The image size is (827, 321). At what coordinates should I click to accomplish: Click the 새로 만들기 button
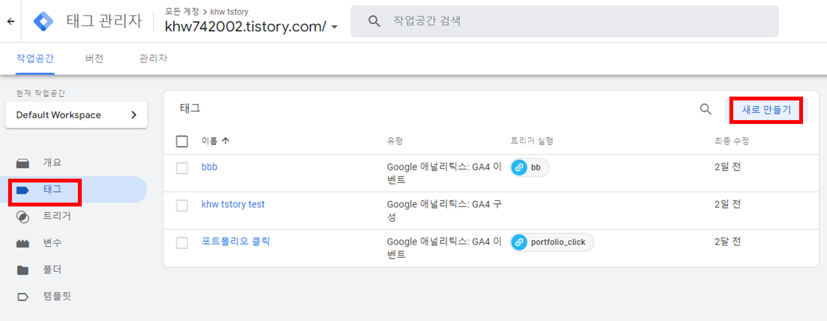766,110
